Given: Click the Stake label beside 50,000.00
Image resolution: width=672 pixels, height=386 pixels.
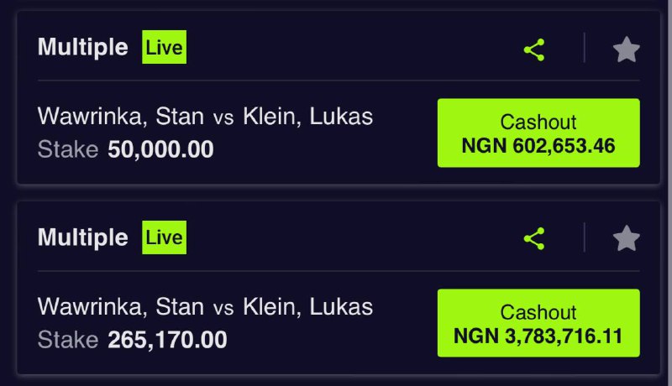Looking at the screenshot, I should point(69,150).
